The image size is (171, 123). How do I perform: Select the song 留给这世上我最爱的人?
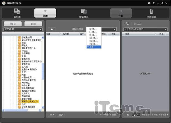coord(31,40)
